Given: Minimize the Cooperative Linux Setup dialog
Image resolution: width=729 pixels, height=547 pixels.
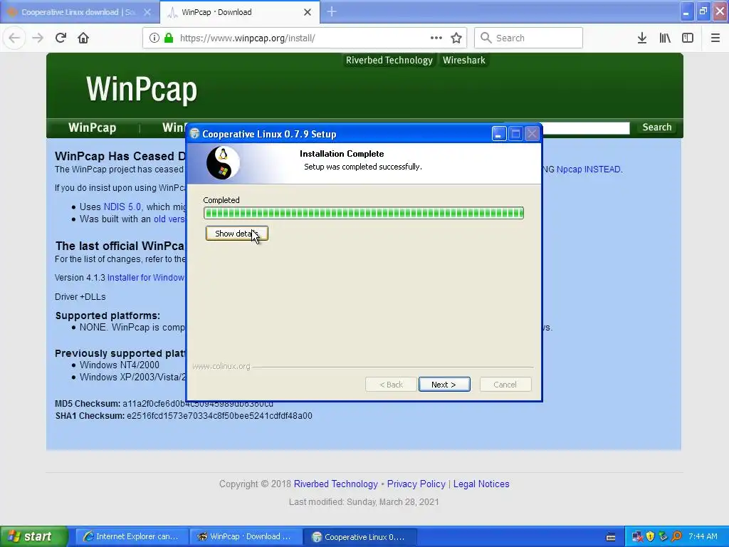Looking at the screenshot, I should click(499, 134).
